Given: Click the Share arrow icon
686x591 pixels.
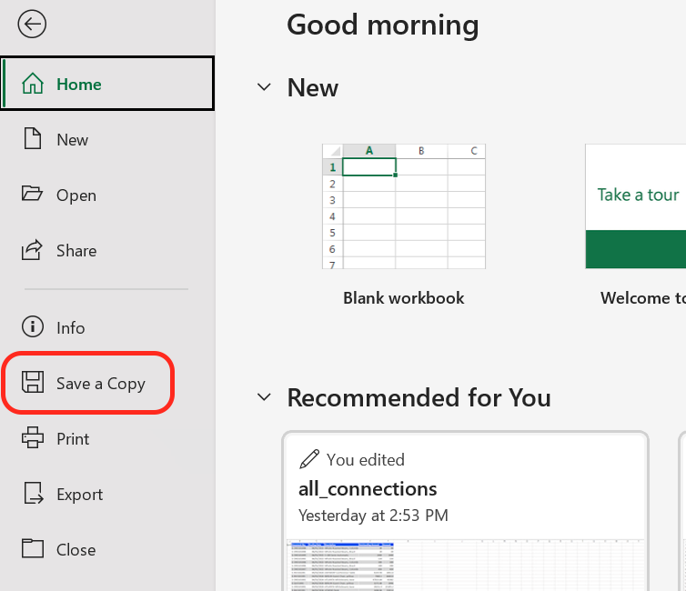Looking at the screenshot, I should [x=33, y=250].
